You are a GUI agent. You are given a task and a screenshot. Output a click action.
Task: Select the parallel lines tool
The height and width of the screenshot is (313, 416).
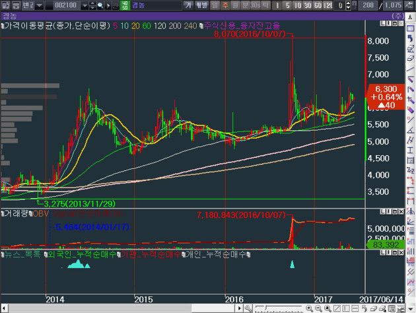tap(410, 140)
